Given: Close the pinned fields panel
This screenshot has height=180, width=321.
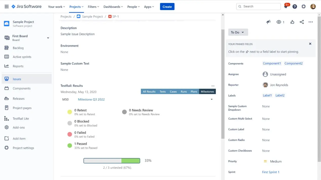Looking at the screenshot, I should pos(310,44).
